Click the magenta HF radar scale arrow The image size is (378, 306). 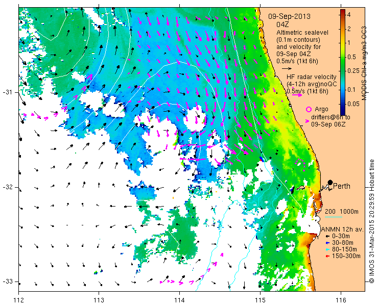[297, 95]
